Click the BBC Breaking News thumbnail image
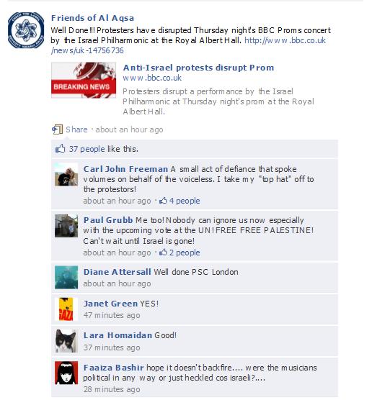The image size is (372, 400). [84, 81]
